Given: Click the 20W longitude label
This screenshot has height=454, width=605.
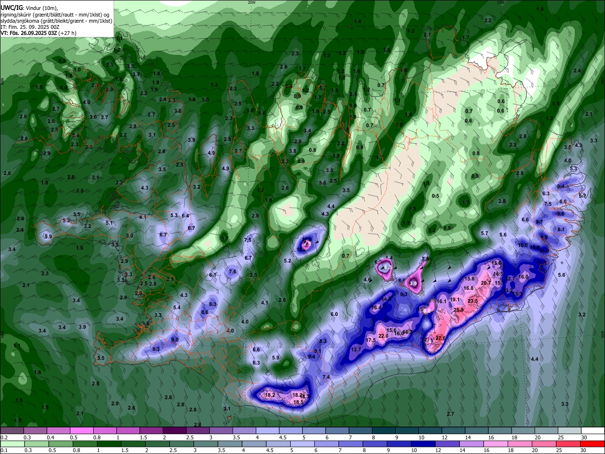Looking at the screenshot, I should click(x=251, y=2).
